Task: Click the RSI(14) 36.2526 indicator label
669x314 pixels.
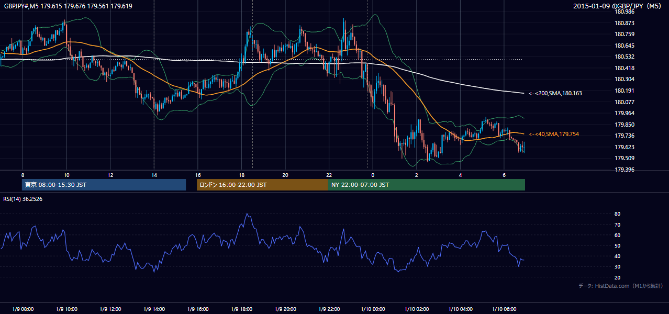Action: tap(23, 199)
